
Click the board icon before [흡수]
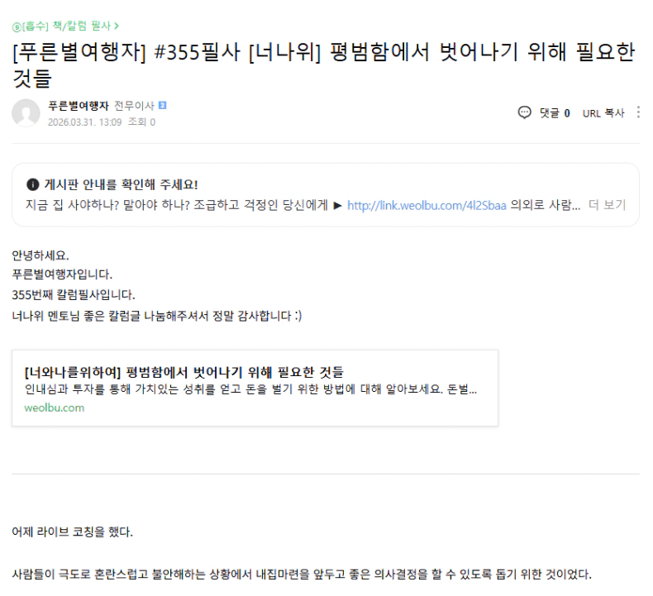[x=17, y=26]
